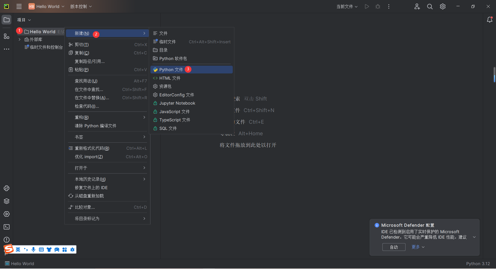Open the 打开于 submenu

click(107, 168)
